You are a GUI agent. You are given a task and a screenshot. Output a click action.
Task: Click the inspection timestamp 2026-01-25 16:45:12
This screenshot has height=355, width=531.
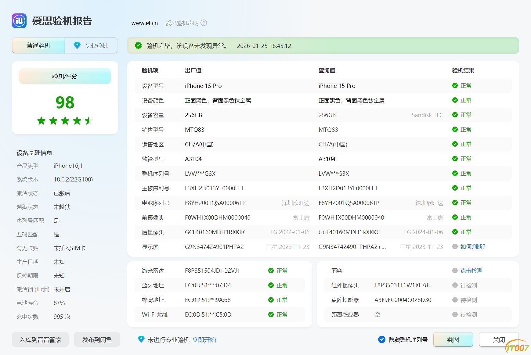264,46
